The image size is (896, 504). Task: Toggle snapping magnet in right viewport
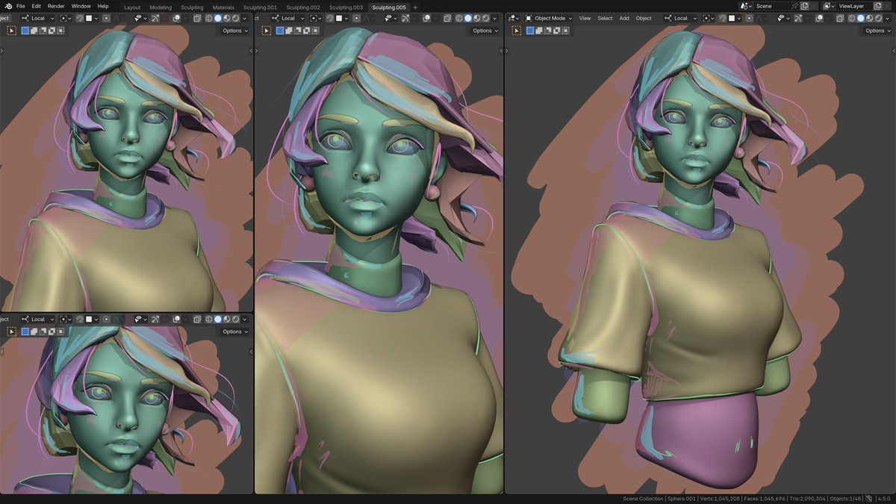point(722,18)
